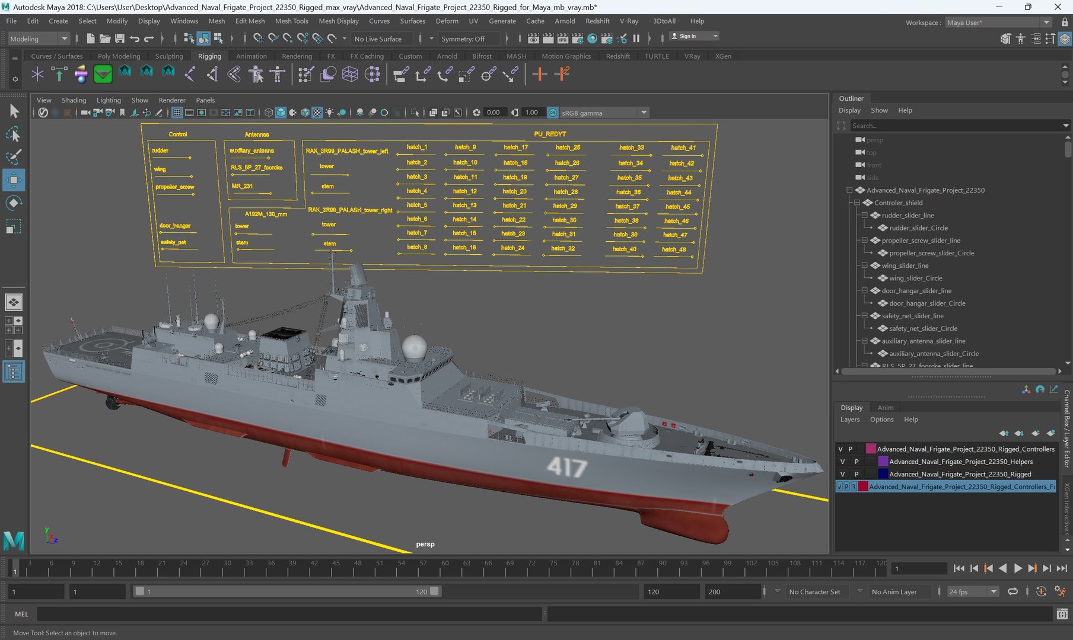Click the Outliner search field
Image resolution: width=1073 pixels, height=640 pixels.
coord(955,126)
